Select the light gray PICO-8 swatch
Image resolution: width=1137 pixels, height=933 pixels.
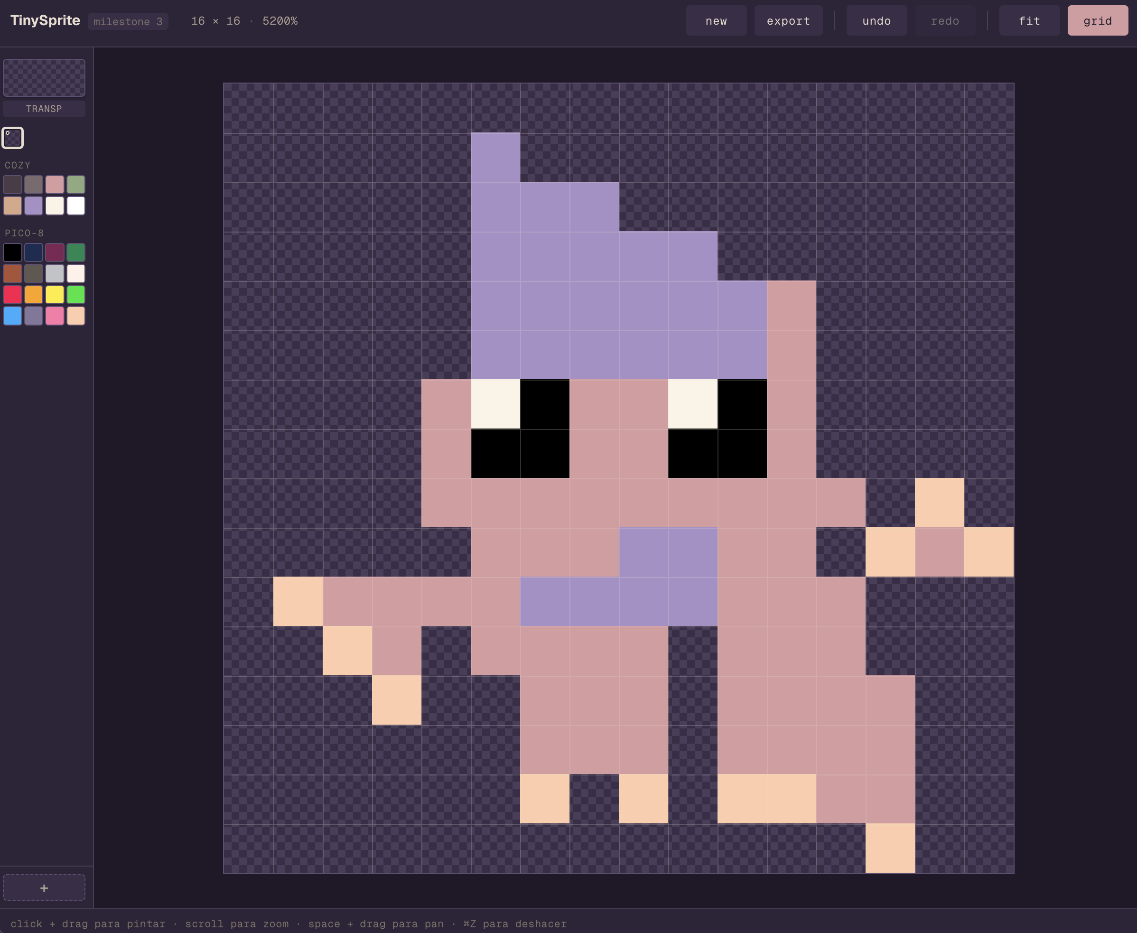coord(55,273)
